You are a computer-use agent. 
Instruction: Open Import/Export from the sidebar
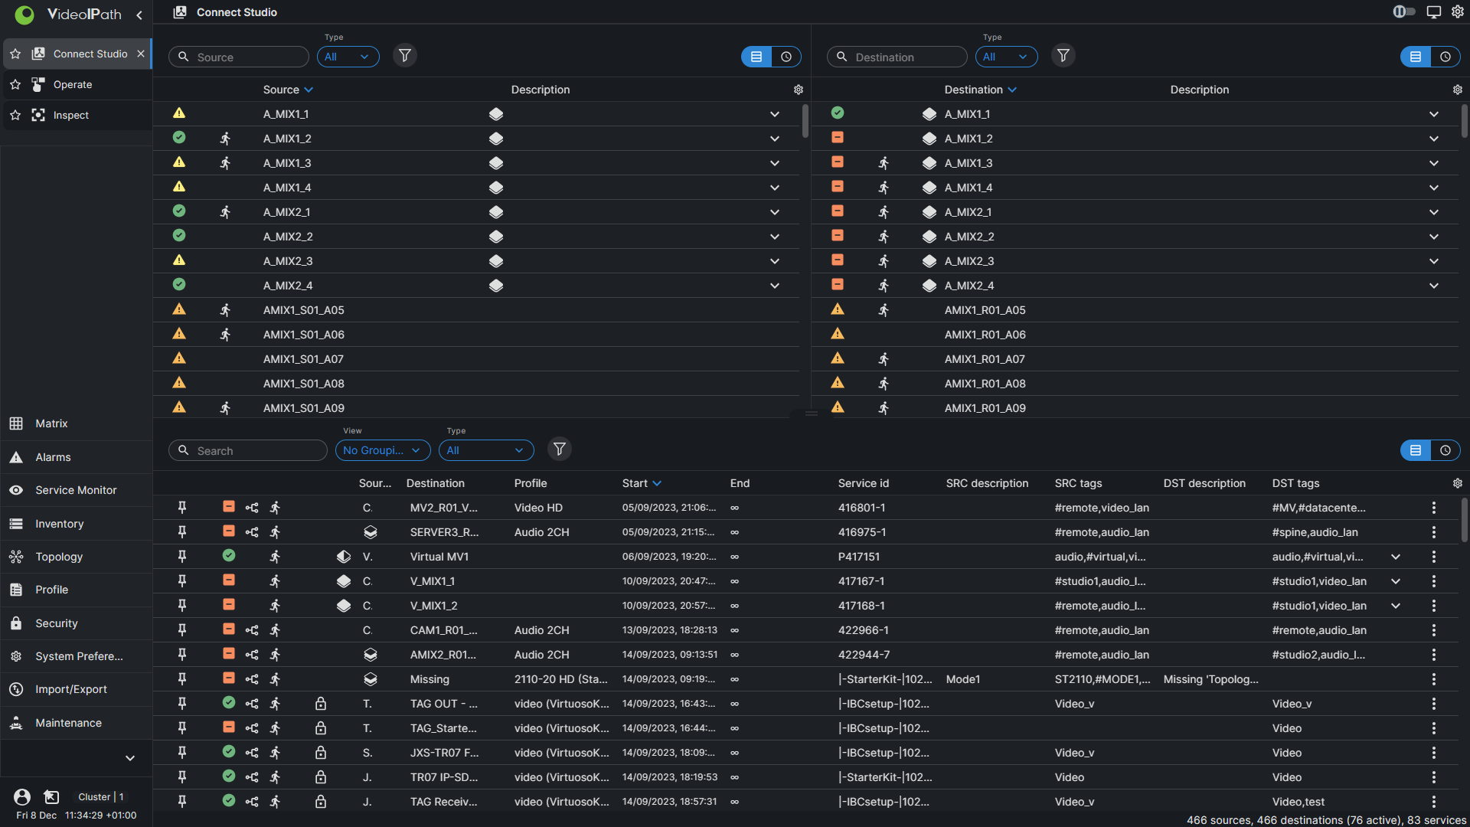coord(70,688)
